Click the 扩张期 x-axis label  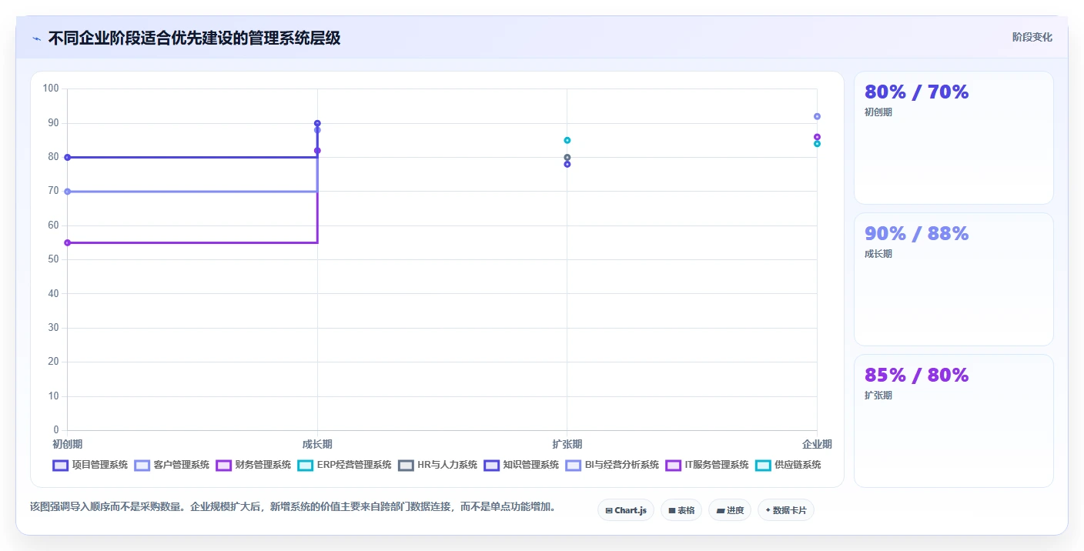567,444
